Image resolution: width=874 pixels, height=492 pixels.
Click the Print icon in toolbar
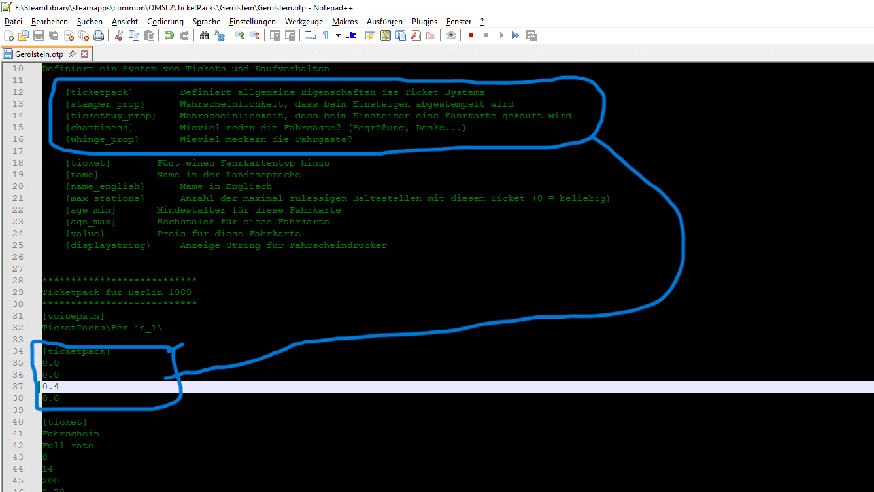(x=99, y=35)
